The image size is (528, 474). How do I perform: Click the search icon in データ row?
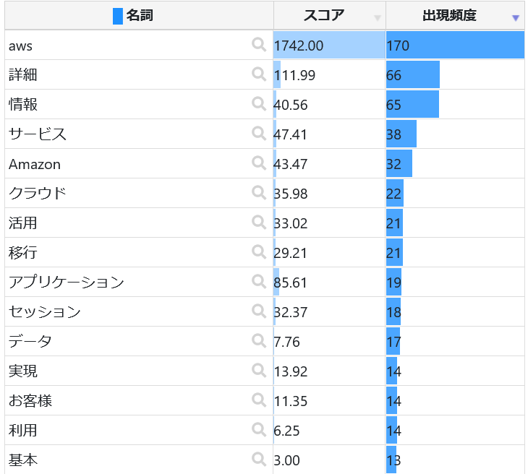pos(259,340)
